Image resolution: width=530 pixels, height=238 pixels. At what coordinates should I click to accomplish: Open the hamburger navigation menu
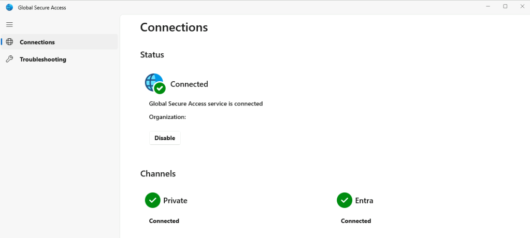pyautogui.click(x=9, y=24)
